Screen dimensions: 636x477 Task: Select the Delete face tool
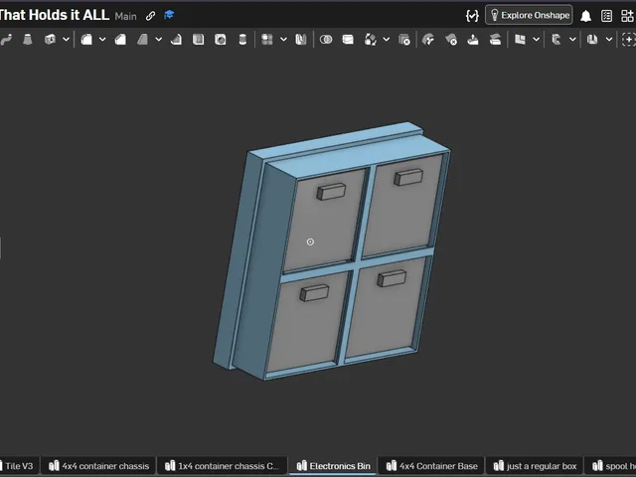(451, 40)
